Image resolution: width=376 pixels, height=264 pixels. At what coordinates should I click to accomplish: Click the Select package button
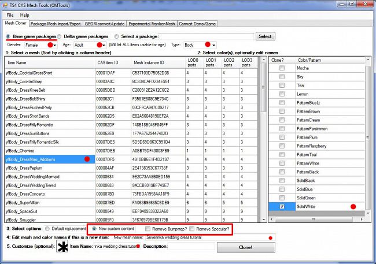point(264,36)
